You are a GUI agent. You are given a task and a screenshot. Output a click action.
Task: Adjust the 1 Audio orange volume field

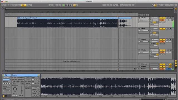[x=162, y=20]
